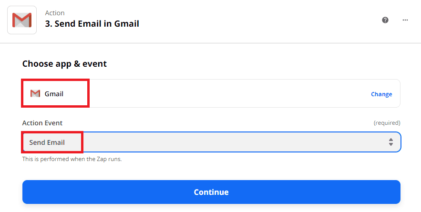Click the step title "3. Send Email in Gmail"
421x212 pixels.
[92, 24]
